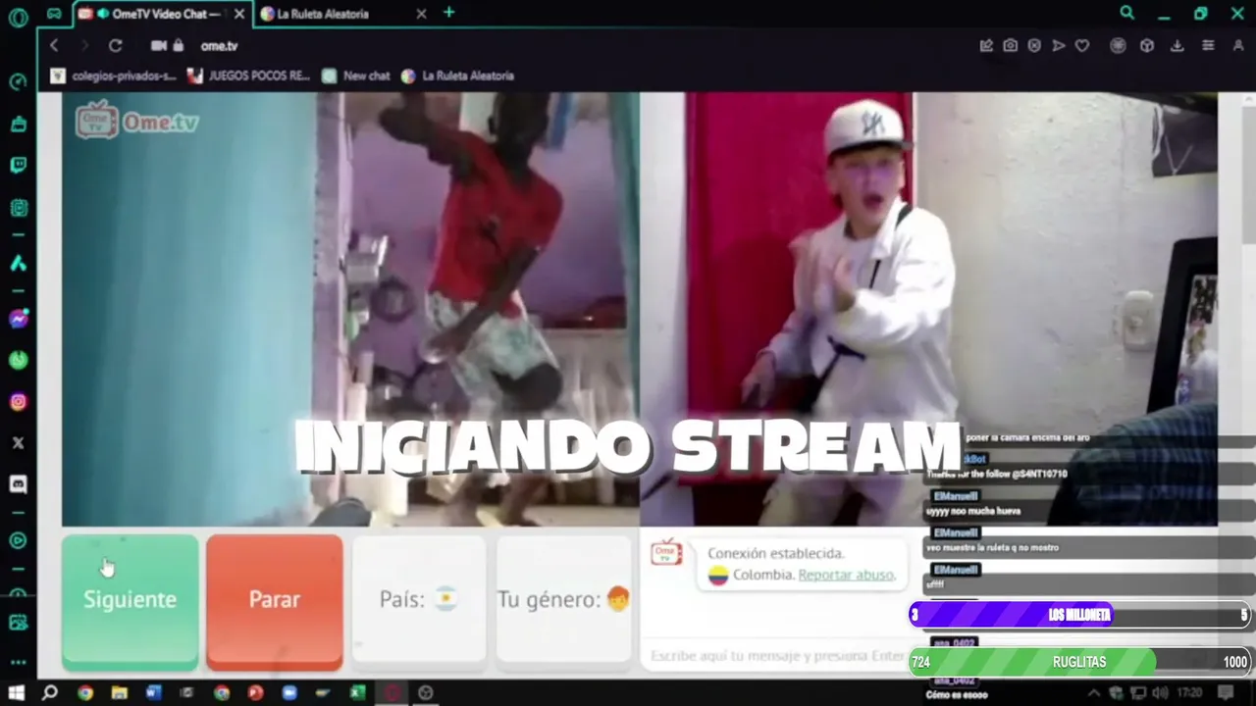Open the profile account icon
Screen dimensions: 1256x706
click(x=1238, y=46)
